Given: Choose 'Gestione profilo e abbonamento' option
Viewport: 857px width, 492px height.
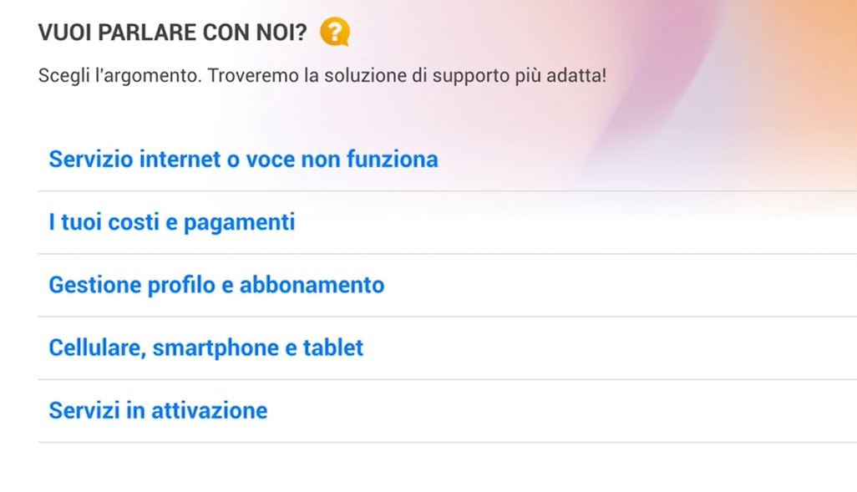Looking at the screenshot, I should (x=216, y=285).
